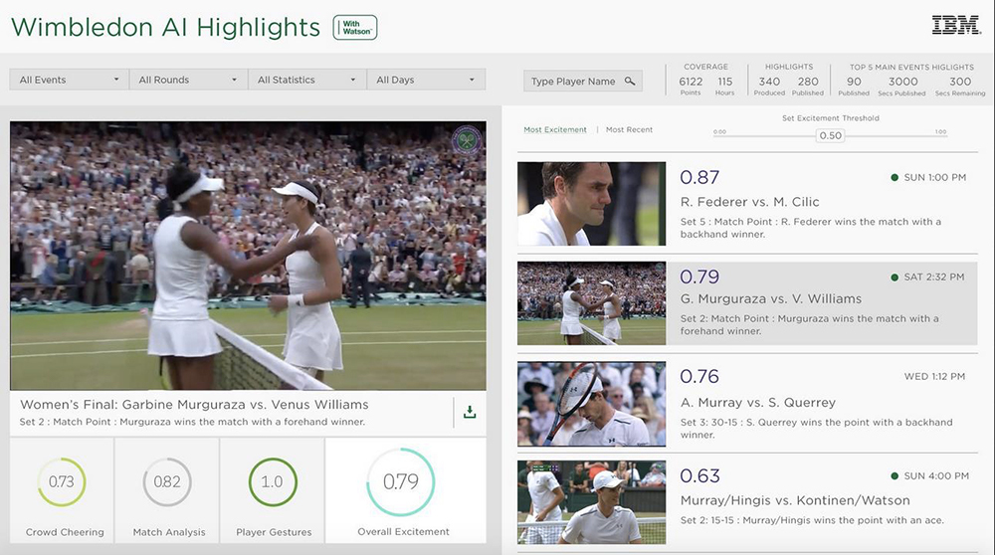Click the search magnifier icon
Screen dimensions: 995x555
pyautogui.click(x=630, y=82)
